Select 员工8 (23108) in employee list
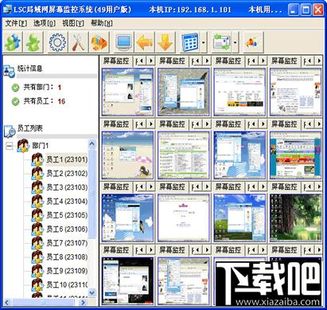The image size is (327, 310). [67, 257]
